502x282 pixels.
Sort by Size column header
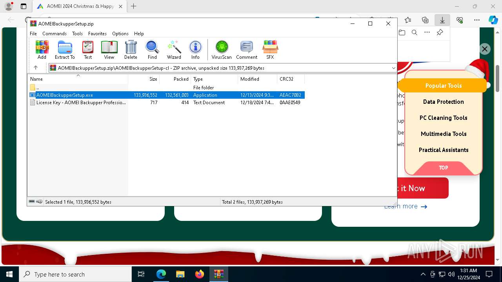(x=144, y=79)
